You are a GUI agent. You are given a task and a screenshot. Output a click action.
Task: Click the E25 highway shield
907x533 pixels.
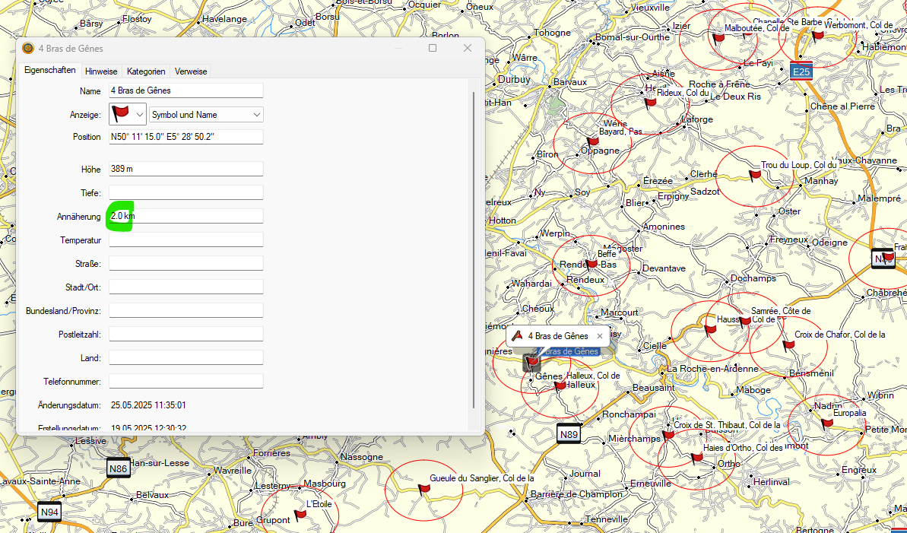point(801,71)
